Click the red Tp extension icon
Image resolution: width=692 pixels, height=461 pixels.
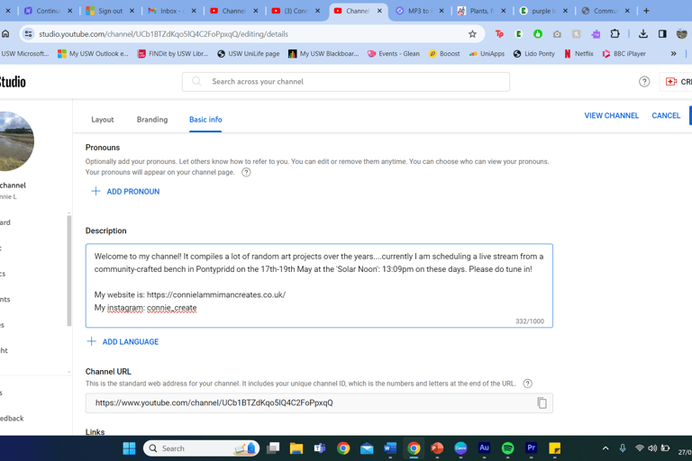(499, 34)
